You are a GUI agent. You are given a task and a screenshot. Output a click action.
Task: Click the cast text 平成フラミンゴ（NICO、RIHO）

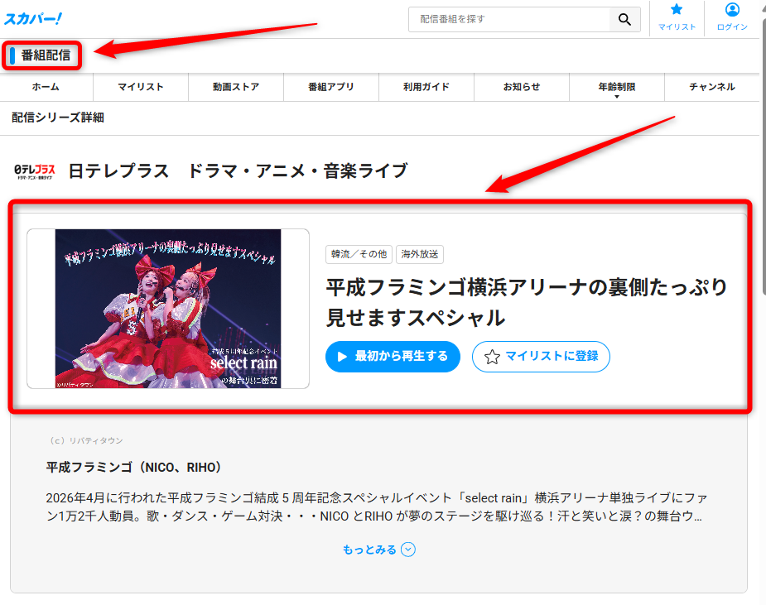pyautogui.click(x=134, y=468)
